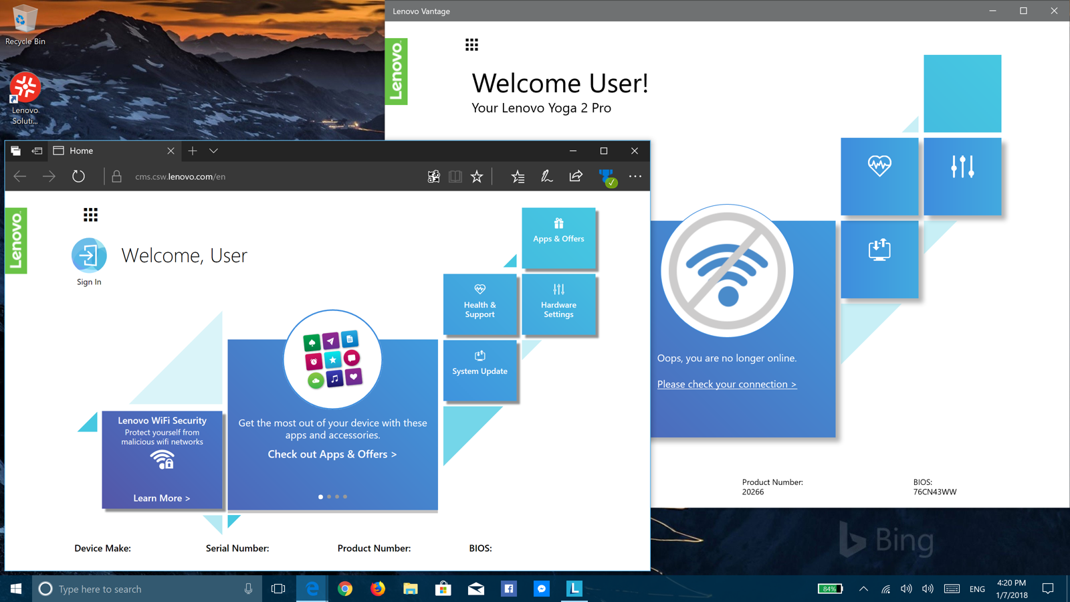1070x602 pixels.
Task: Click the translator extension icon in Edge
Action: [x=433, y=177]
